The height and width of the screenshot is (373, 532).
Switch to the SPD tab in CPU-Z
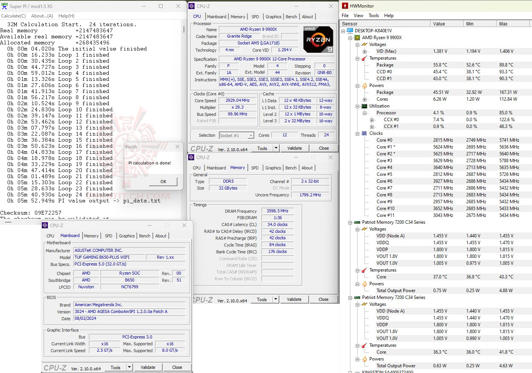pos(255,16)
